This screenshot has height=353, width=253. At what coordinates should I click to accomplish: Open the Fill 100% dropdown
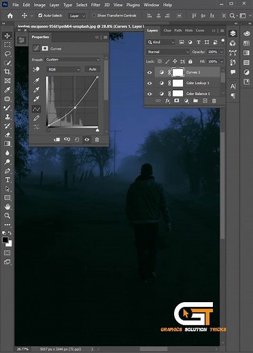point(221,62)
